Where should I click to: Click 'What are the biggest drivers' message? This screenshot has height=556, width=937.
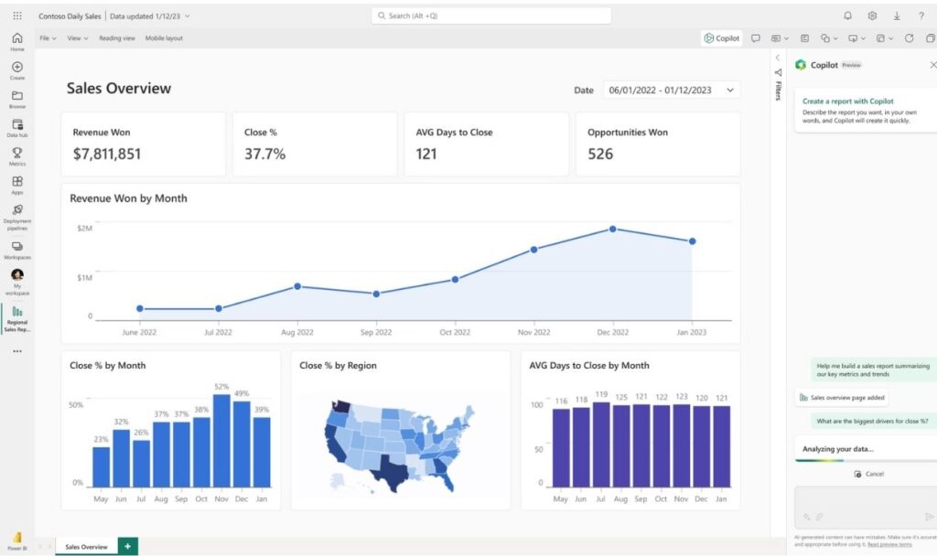(872, 421)
